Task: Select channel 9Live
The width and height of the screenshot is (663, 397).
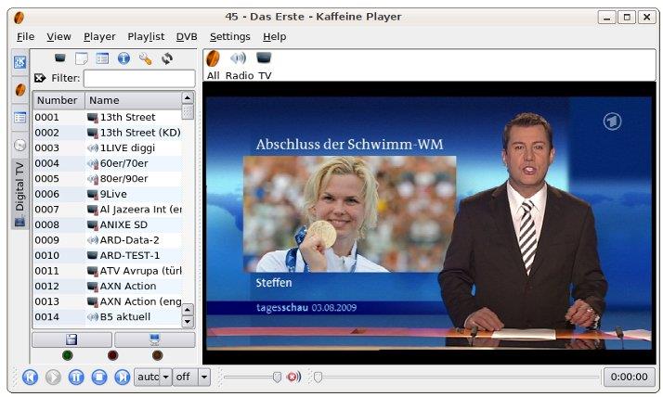Action: point(107,194)
